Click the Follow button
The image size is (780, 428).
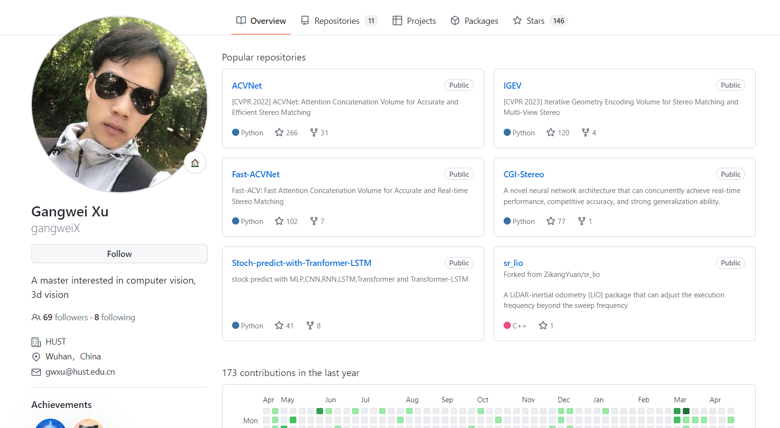click(x=120, y=254)
